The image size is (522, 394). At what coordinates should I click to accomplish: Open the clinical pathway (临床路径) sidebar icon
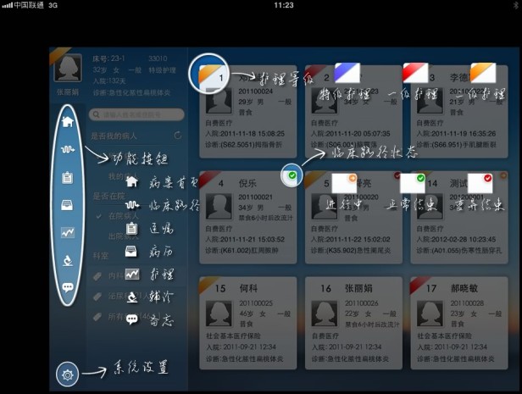(x=68, y=149)
